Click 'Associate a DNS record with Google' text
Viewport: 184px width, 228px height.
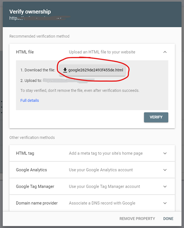102,203
